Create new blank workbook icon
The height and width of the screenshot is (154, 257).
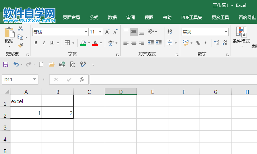(x=41, y=64)
